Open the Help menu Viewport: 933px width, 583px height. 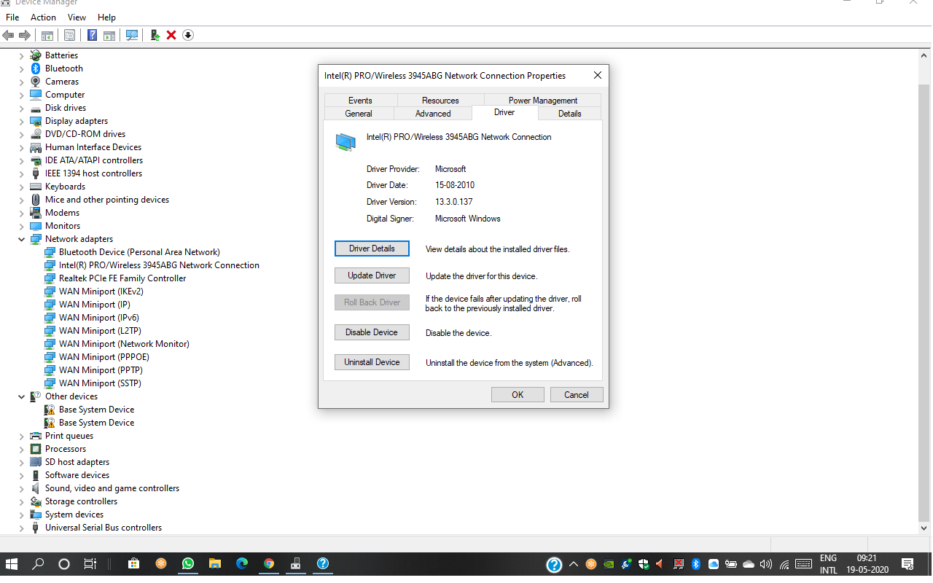click(106, 17)
